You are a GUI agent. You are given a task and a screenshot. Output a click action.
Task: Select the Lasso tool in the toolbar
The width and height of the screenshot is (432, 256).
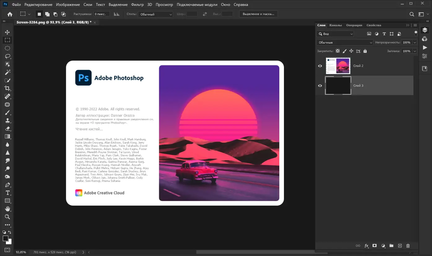pos(8,56)
